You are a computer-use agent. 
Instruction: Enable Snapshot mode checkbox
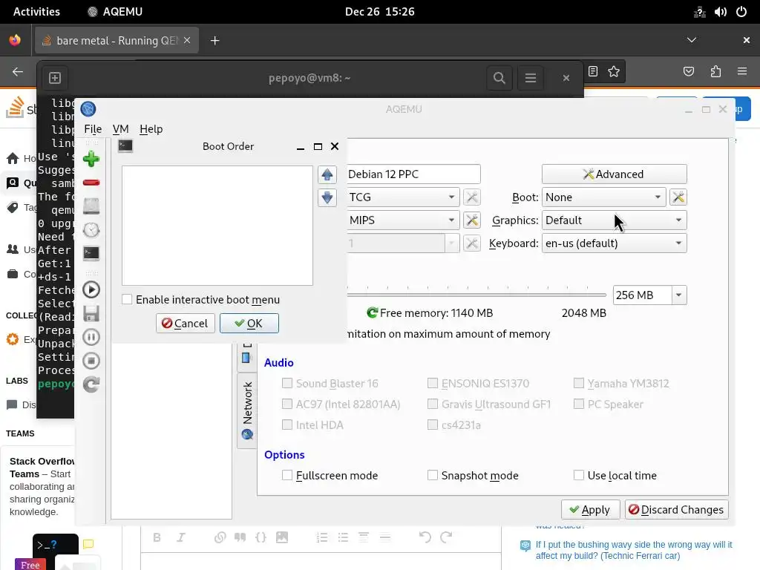(433, 476)
